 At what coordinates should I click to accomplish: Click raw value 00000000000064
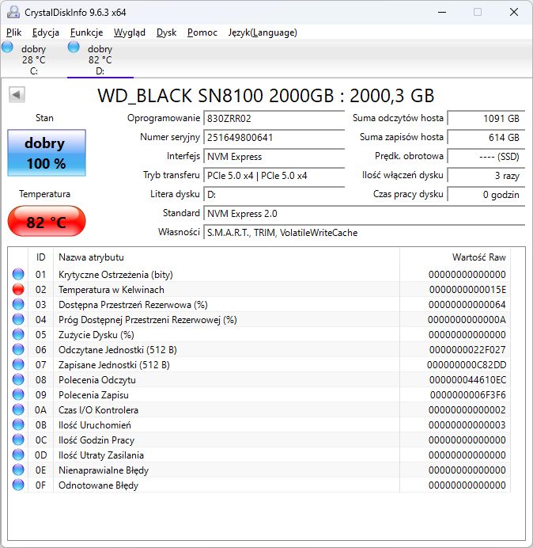tap(467, 305)
